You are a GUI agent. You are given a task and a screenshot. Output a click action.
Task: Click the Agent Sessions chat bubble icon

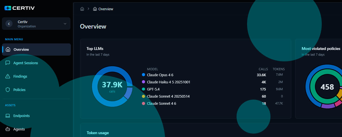click(x=8, y=63)
